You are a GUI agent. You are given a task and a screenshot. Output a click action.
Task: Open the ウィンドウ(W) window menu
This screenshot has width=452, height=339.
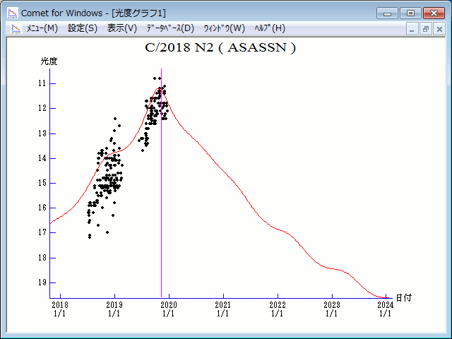click(x=225, y=28)
